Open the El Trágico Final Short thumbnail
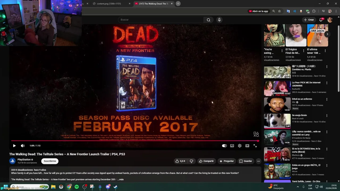 click(296, 35)
